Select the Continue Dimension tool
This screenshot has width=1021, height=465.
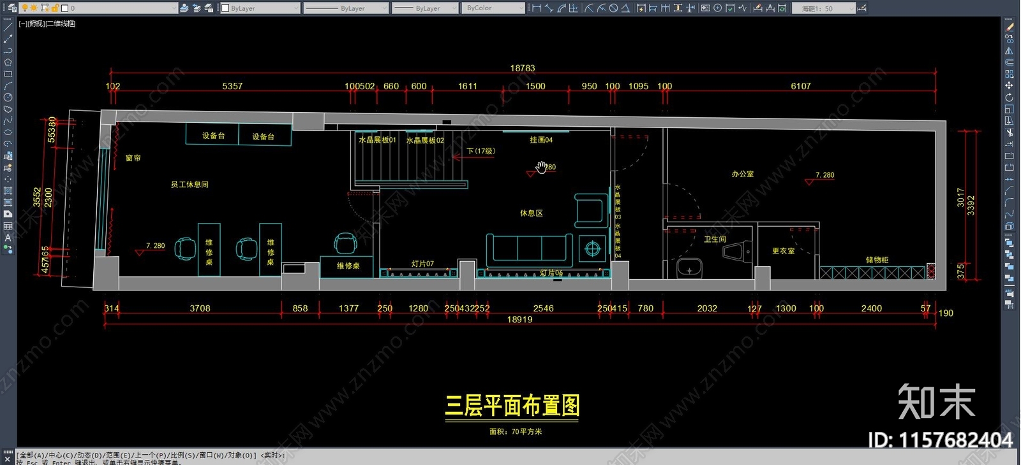click(666, 8)
